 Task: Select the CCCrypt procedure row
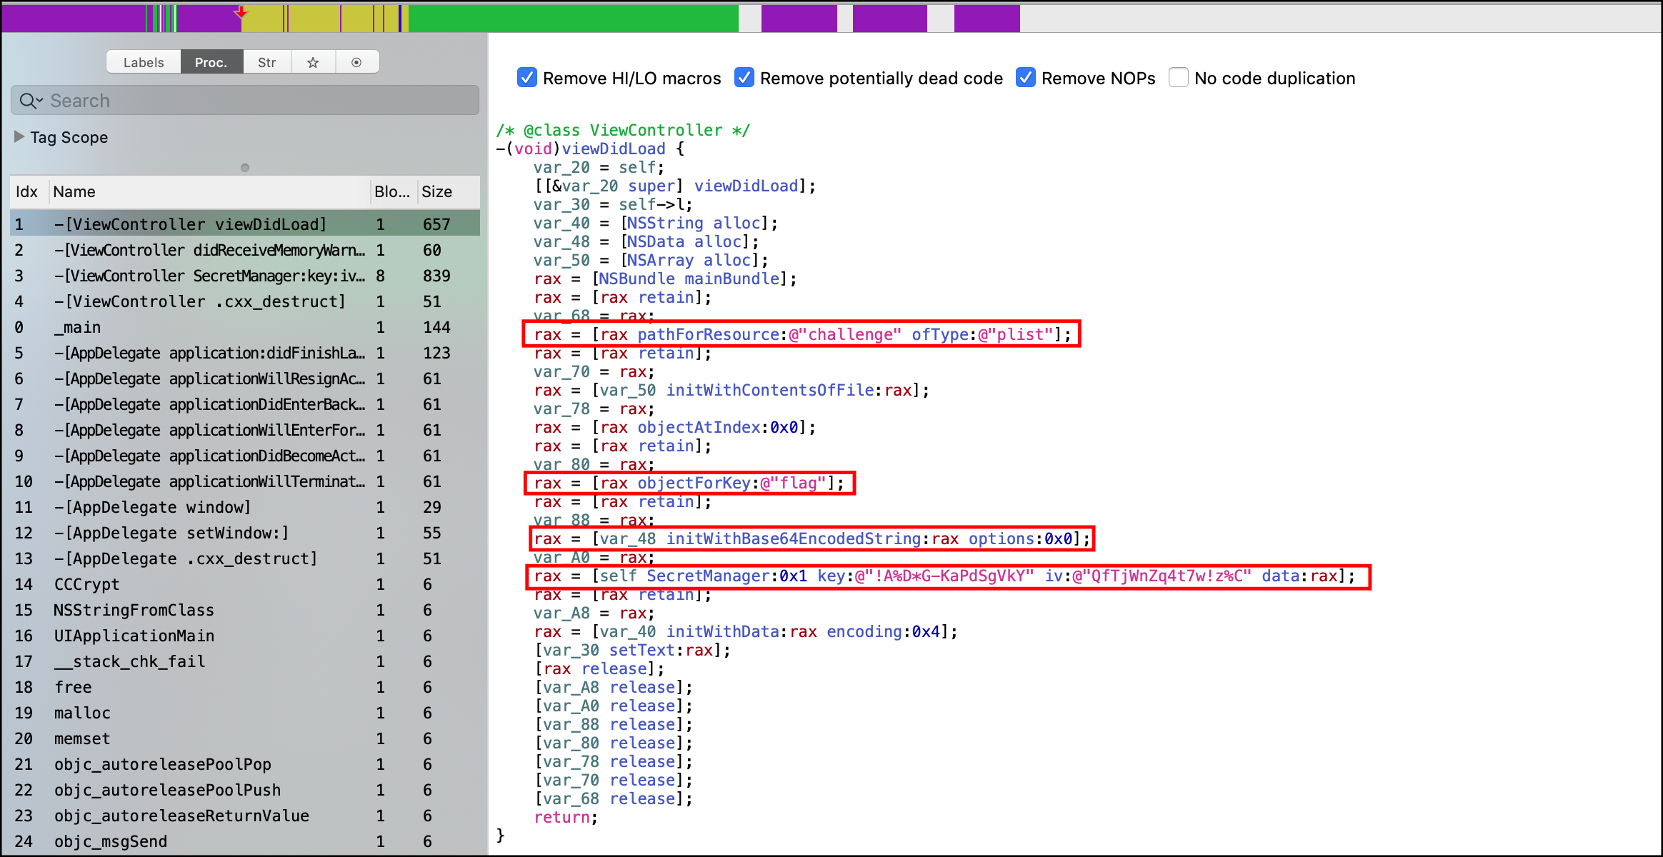[86, 584]
